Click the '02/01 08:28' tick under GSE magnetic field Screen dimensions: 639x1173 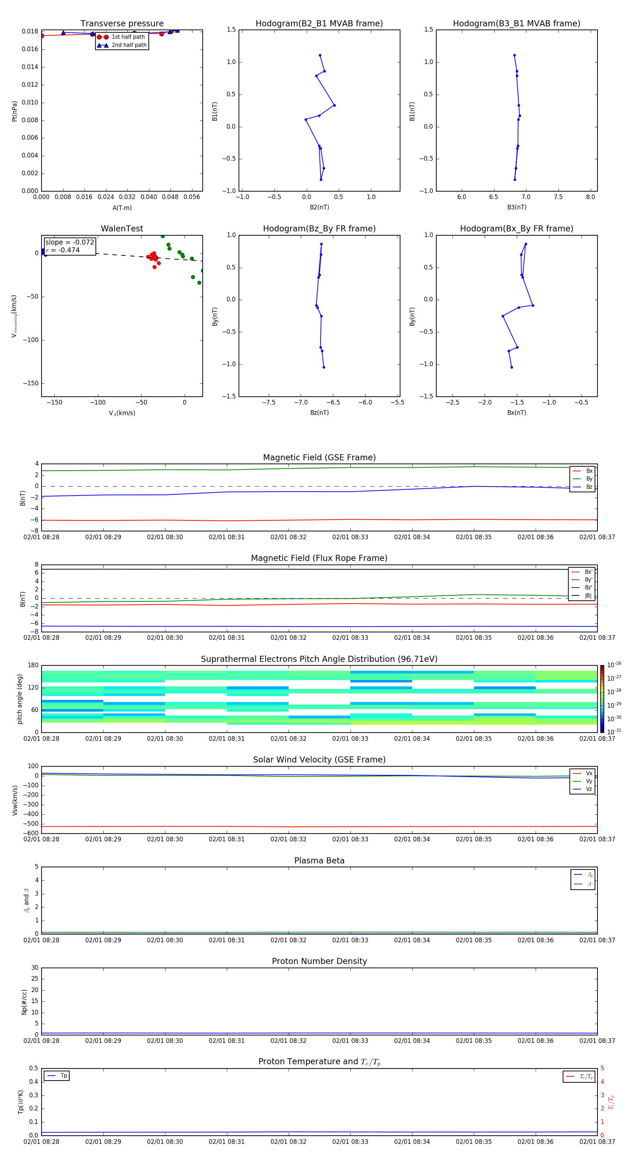point(42,537)
